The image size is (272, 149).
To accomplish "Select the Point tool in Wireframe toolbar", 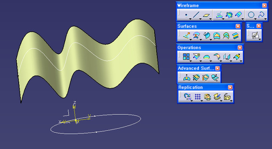I will (186, 15).
